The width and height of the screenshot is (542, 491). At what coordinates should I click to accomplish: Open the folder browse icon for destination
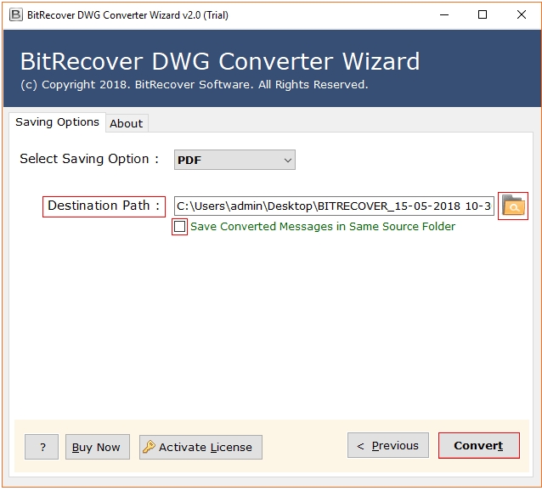coord(513,206)
